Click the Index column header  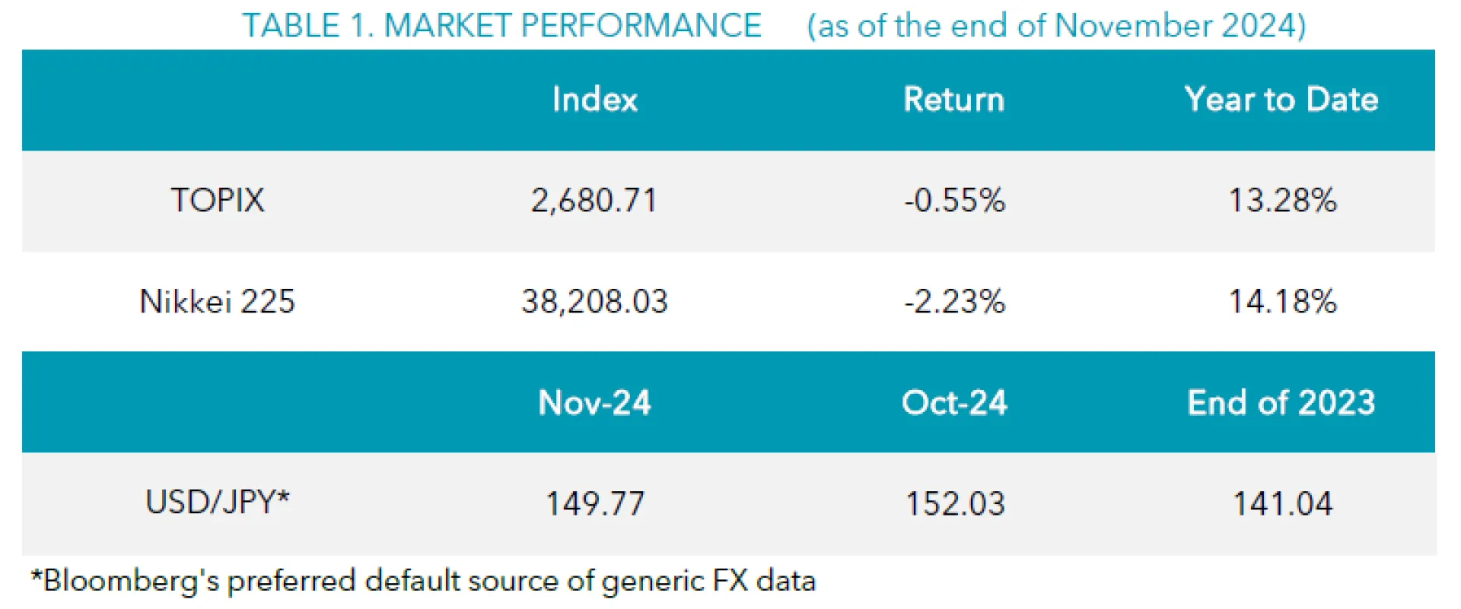pos(594,100)
